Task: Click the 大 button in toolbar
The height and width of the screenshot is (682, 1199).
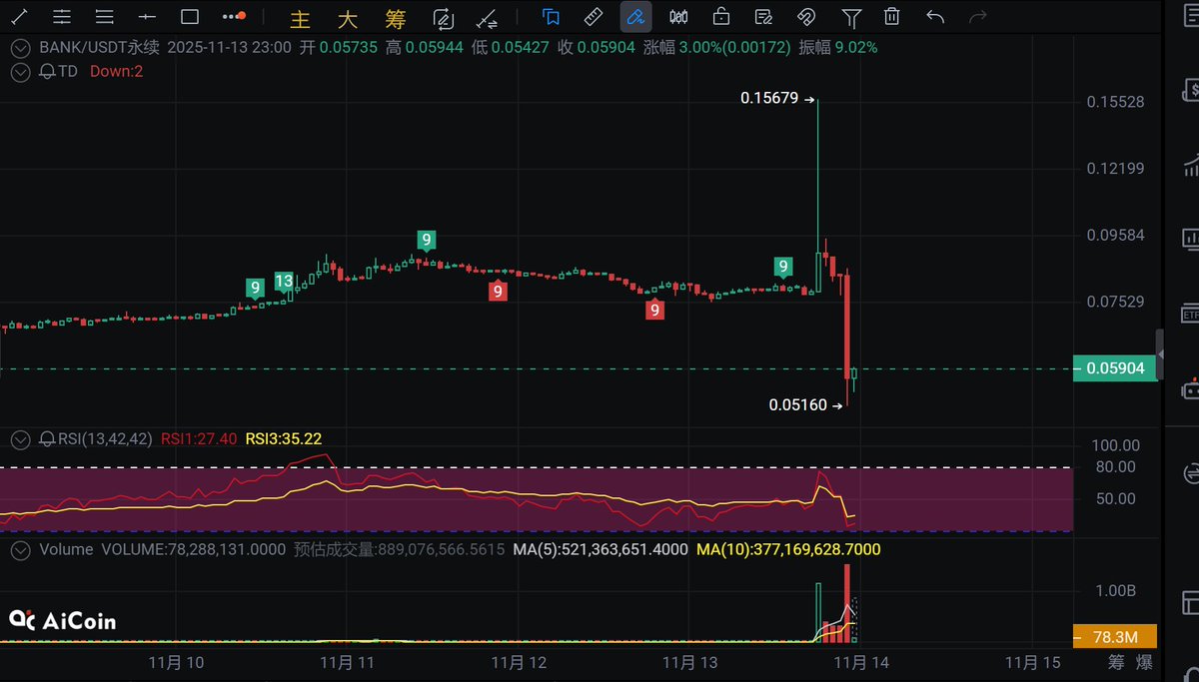Action: click(x=348, y=18)
